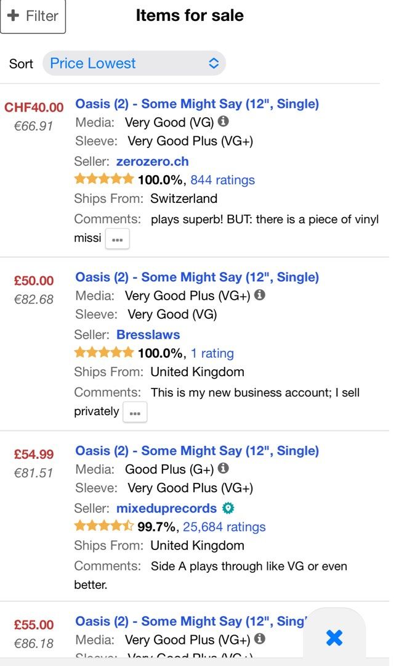Click the info icon beside Good Plus (G+) grade
This screenshot has width=399, height=666.
pyautogui.click(x=224, y=468)
